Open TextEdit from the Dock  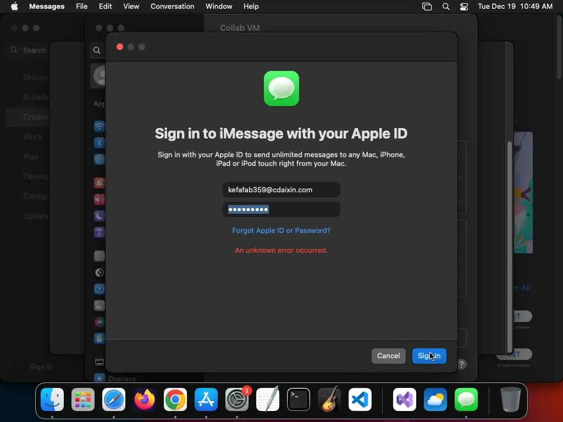click(268, 399)
